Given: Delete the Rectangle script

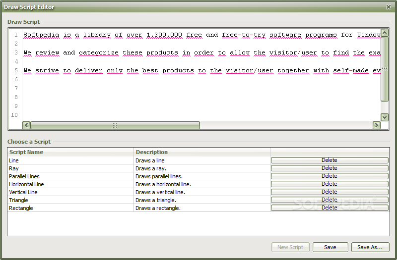Looking at the screenshot, I should 330,208.
